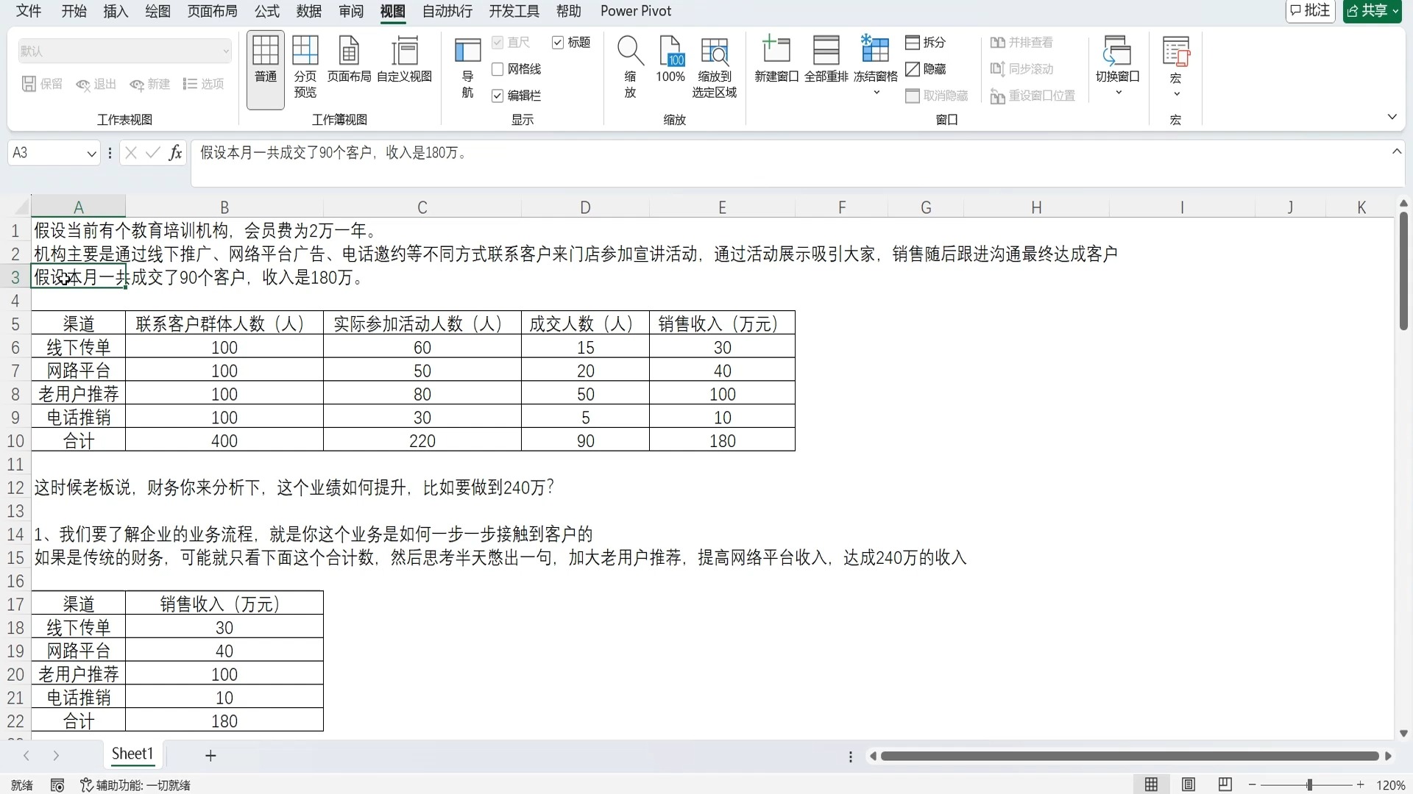Open the Zoom (缩放) dialog
This screenshot has height=794, width=1413.
click(630, 66)
